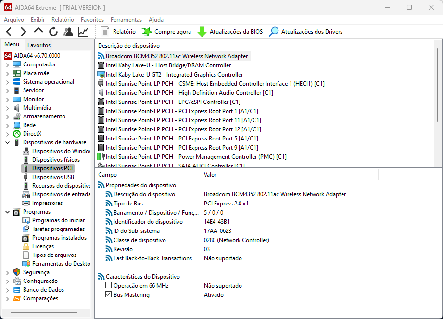The width and height of the screenshot is (443, 319).
Task: Toggle Operação em 66 MHz checkbox
Action: click(x=109, y=285)
